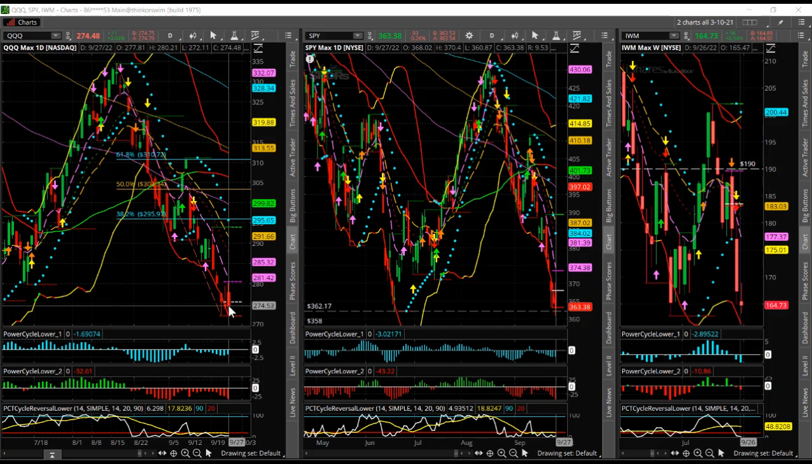
Task: Open the D timeframe selector in QQQ chart
Action: click(171, 36)
